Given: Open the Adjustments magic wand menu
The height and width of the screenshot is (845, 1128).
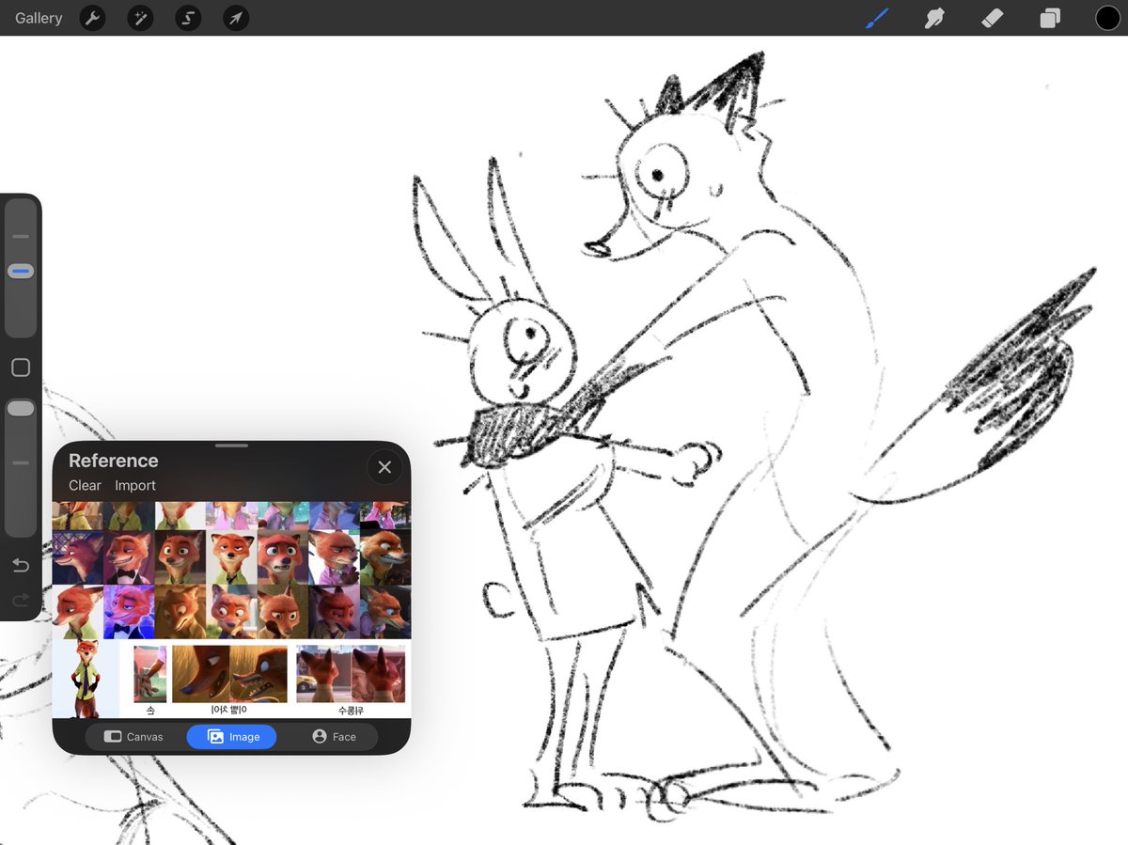Looking at the screenshot, I should pyautogui.click(x=140, y=18).
